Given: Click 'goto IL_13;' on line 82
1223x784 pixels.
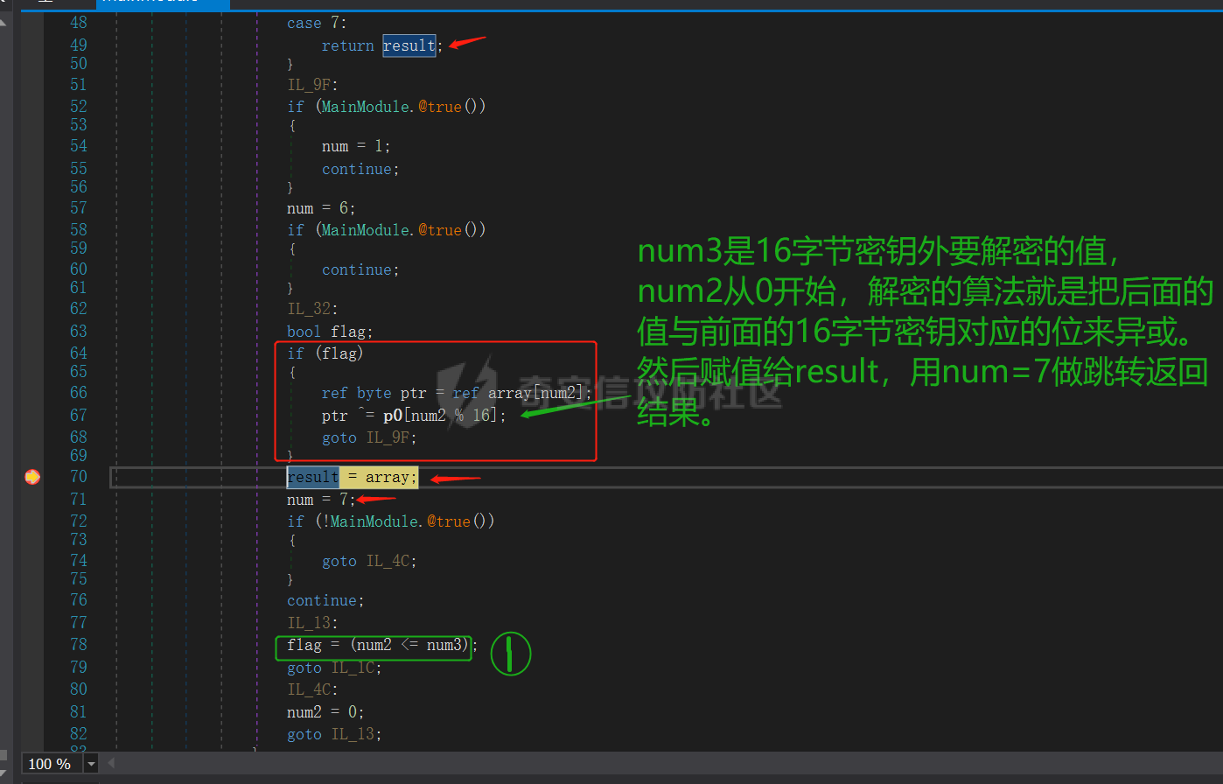Looking at the screenshot, I should (334, 734).
